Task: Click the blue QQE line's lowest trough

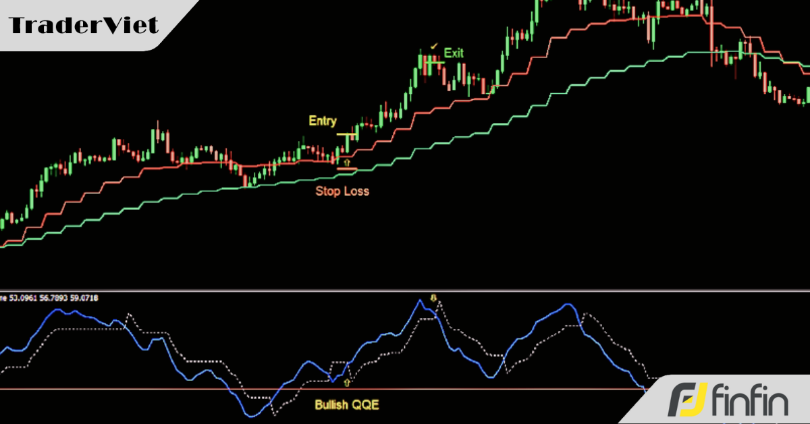Action: pos(252,416)
